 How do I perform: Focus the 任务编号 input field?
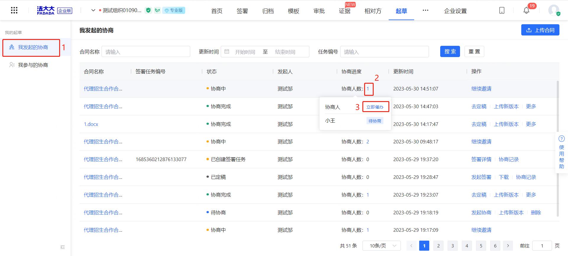tap(385, 52)
